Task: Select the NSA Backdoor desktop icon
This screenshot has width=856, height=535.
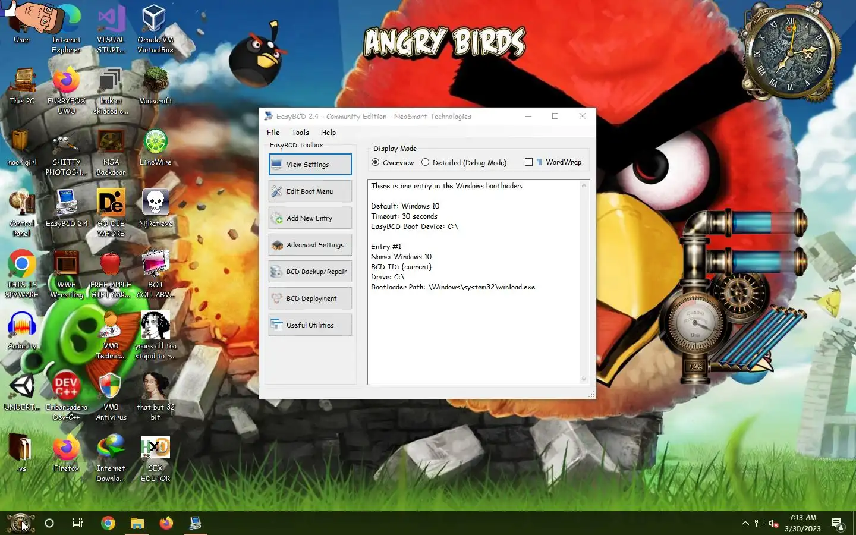Action: click(x=111, y=153)
